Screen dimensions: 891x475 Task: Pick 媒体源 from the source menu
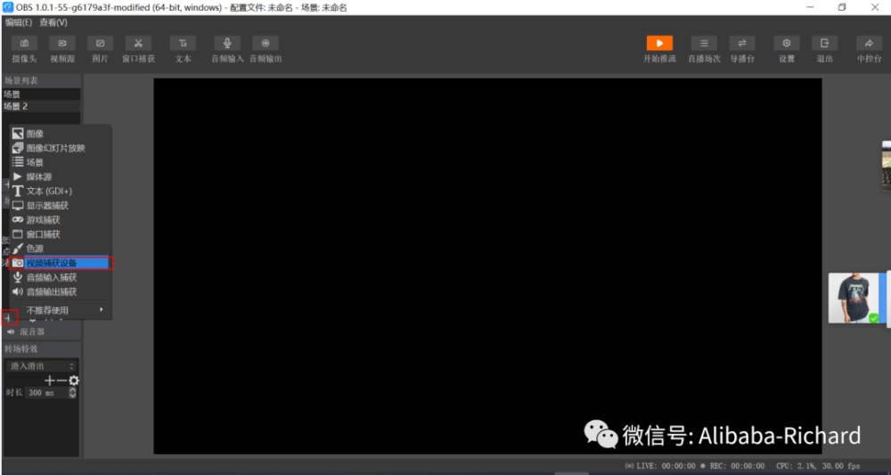click(x=61, y=176)
